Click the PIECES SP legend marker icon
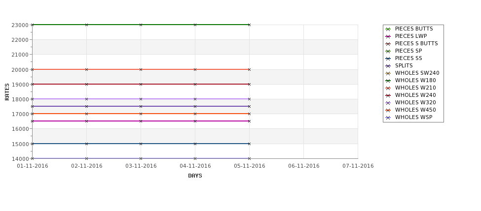 (388, 51)
